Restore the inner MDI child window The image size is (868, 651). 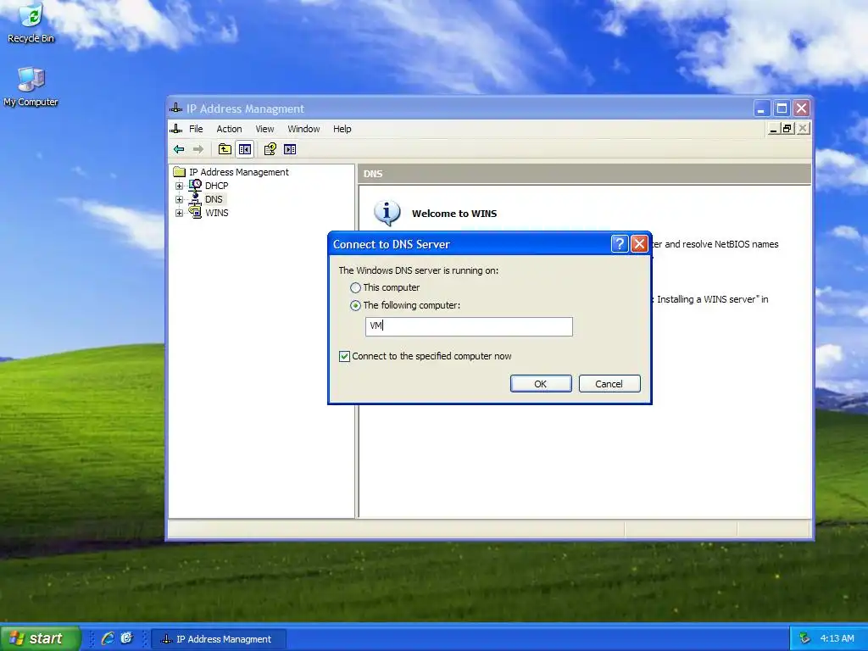[x=787, y=129]
